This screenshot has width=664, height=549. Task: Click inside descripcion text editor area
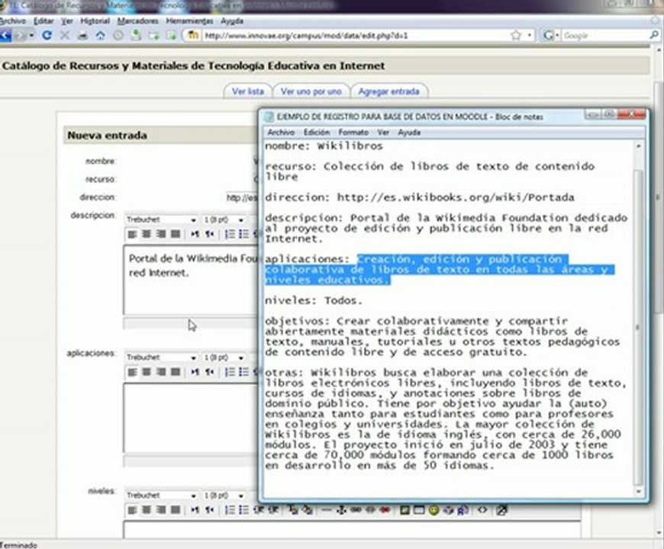tap(191, 280)
